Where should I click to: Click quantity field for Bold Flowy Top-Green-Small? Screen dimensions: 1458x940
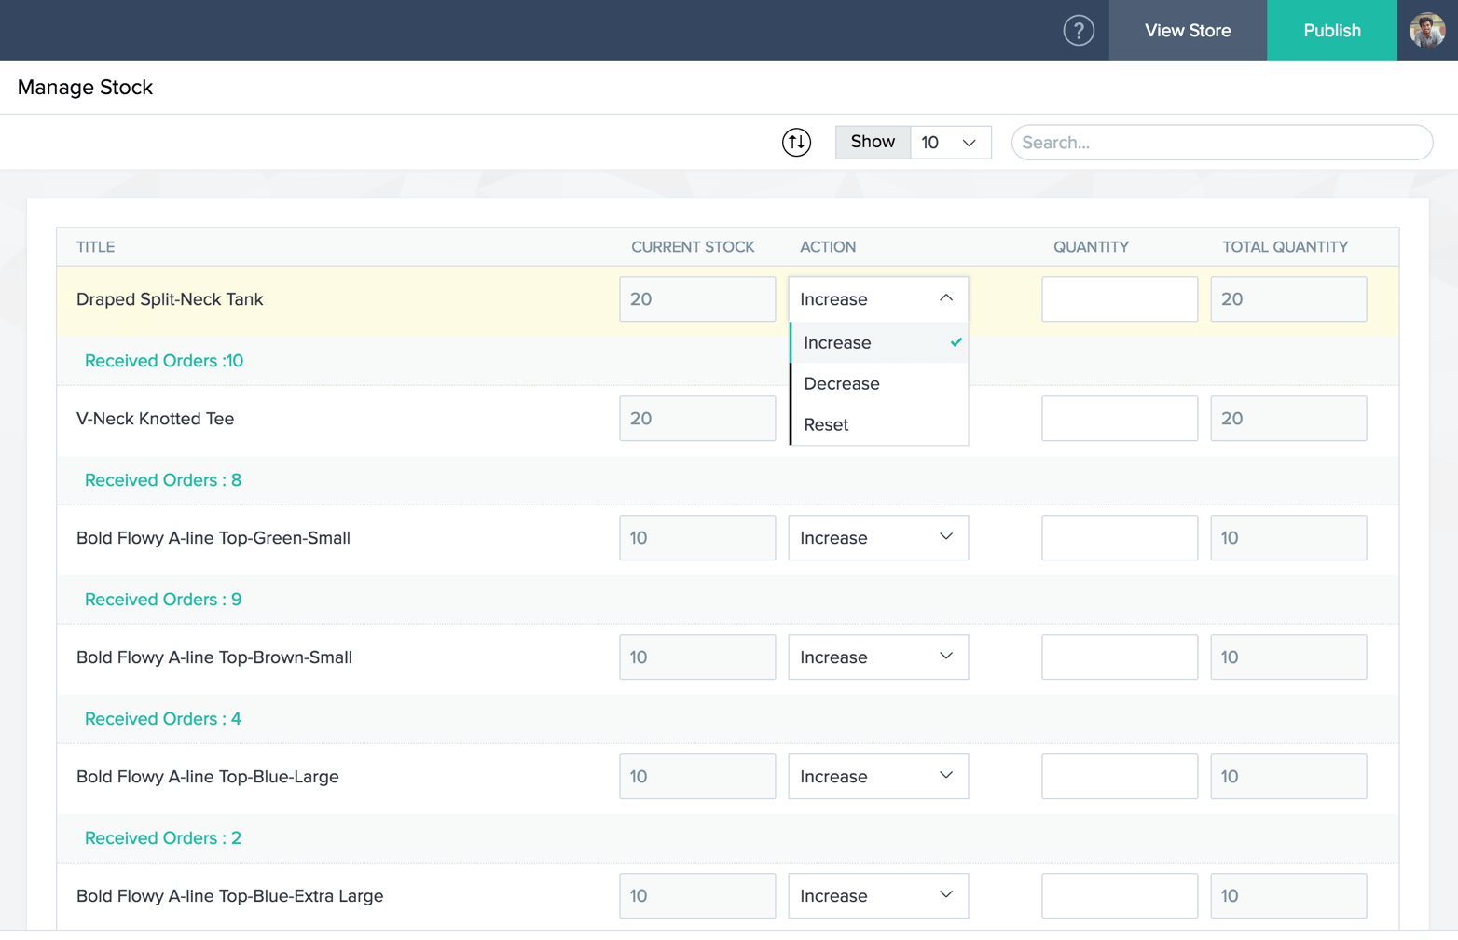pos(1119,538)
